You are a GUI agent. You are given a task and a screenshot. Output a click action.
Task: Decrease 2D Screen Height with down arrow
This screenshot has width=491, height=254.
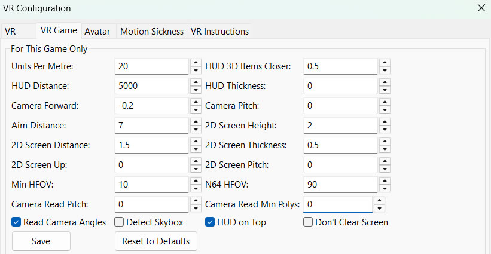click(x=385, y=129)
